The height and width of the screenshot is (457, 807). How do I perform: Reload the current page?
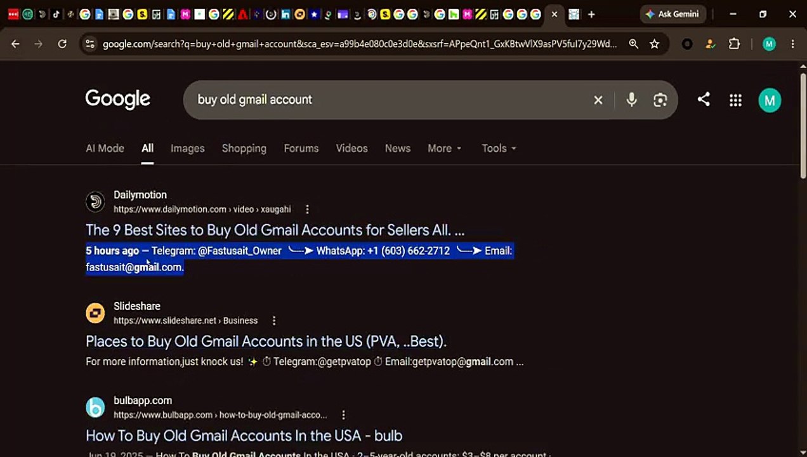point(62,44)
